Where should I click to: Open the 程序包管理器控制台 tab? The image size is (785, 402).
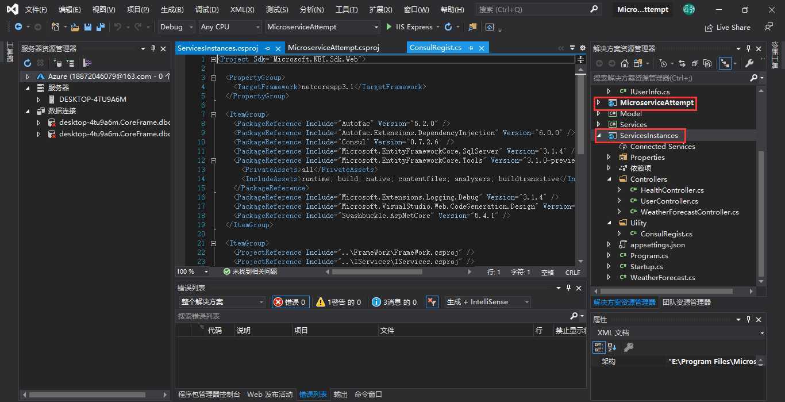pos(209,395)
